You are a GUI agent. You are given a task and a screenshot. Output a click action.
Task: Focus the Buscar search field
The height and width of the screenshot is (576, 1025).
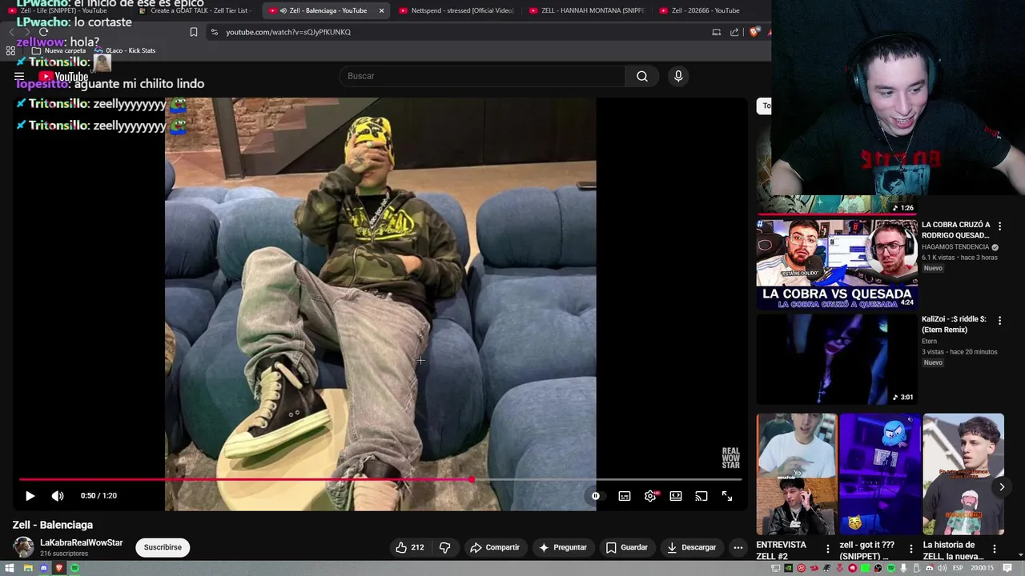[482, 76]
